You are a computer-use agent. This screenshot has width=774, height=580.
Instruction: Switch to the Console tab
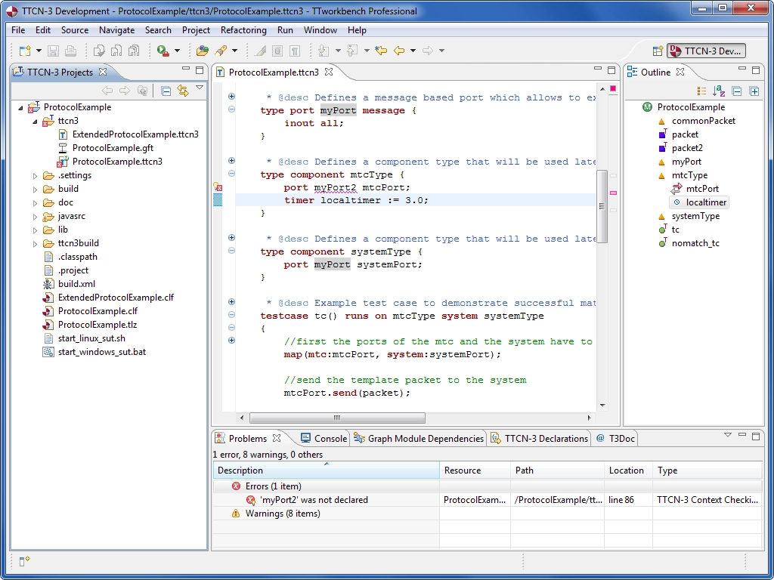(x=324, y=438)
